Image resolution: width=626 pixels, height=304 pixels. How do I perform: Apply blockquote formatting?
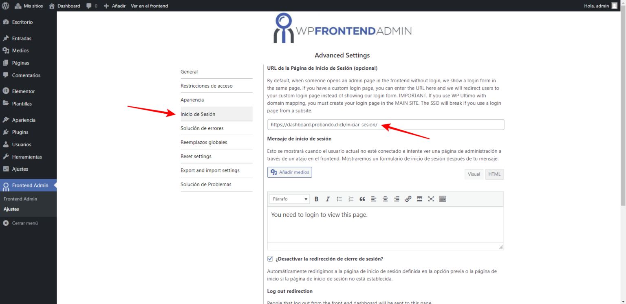pos(362,199)
